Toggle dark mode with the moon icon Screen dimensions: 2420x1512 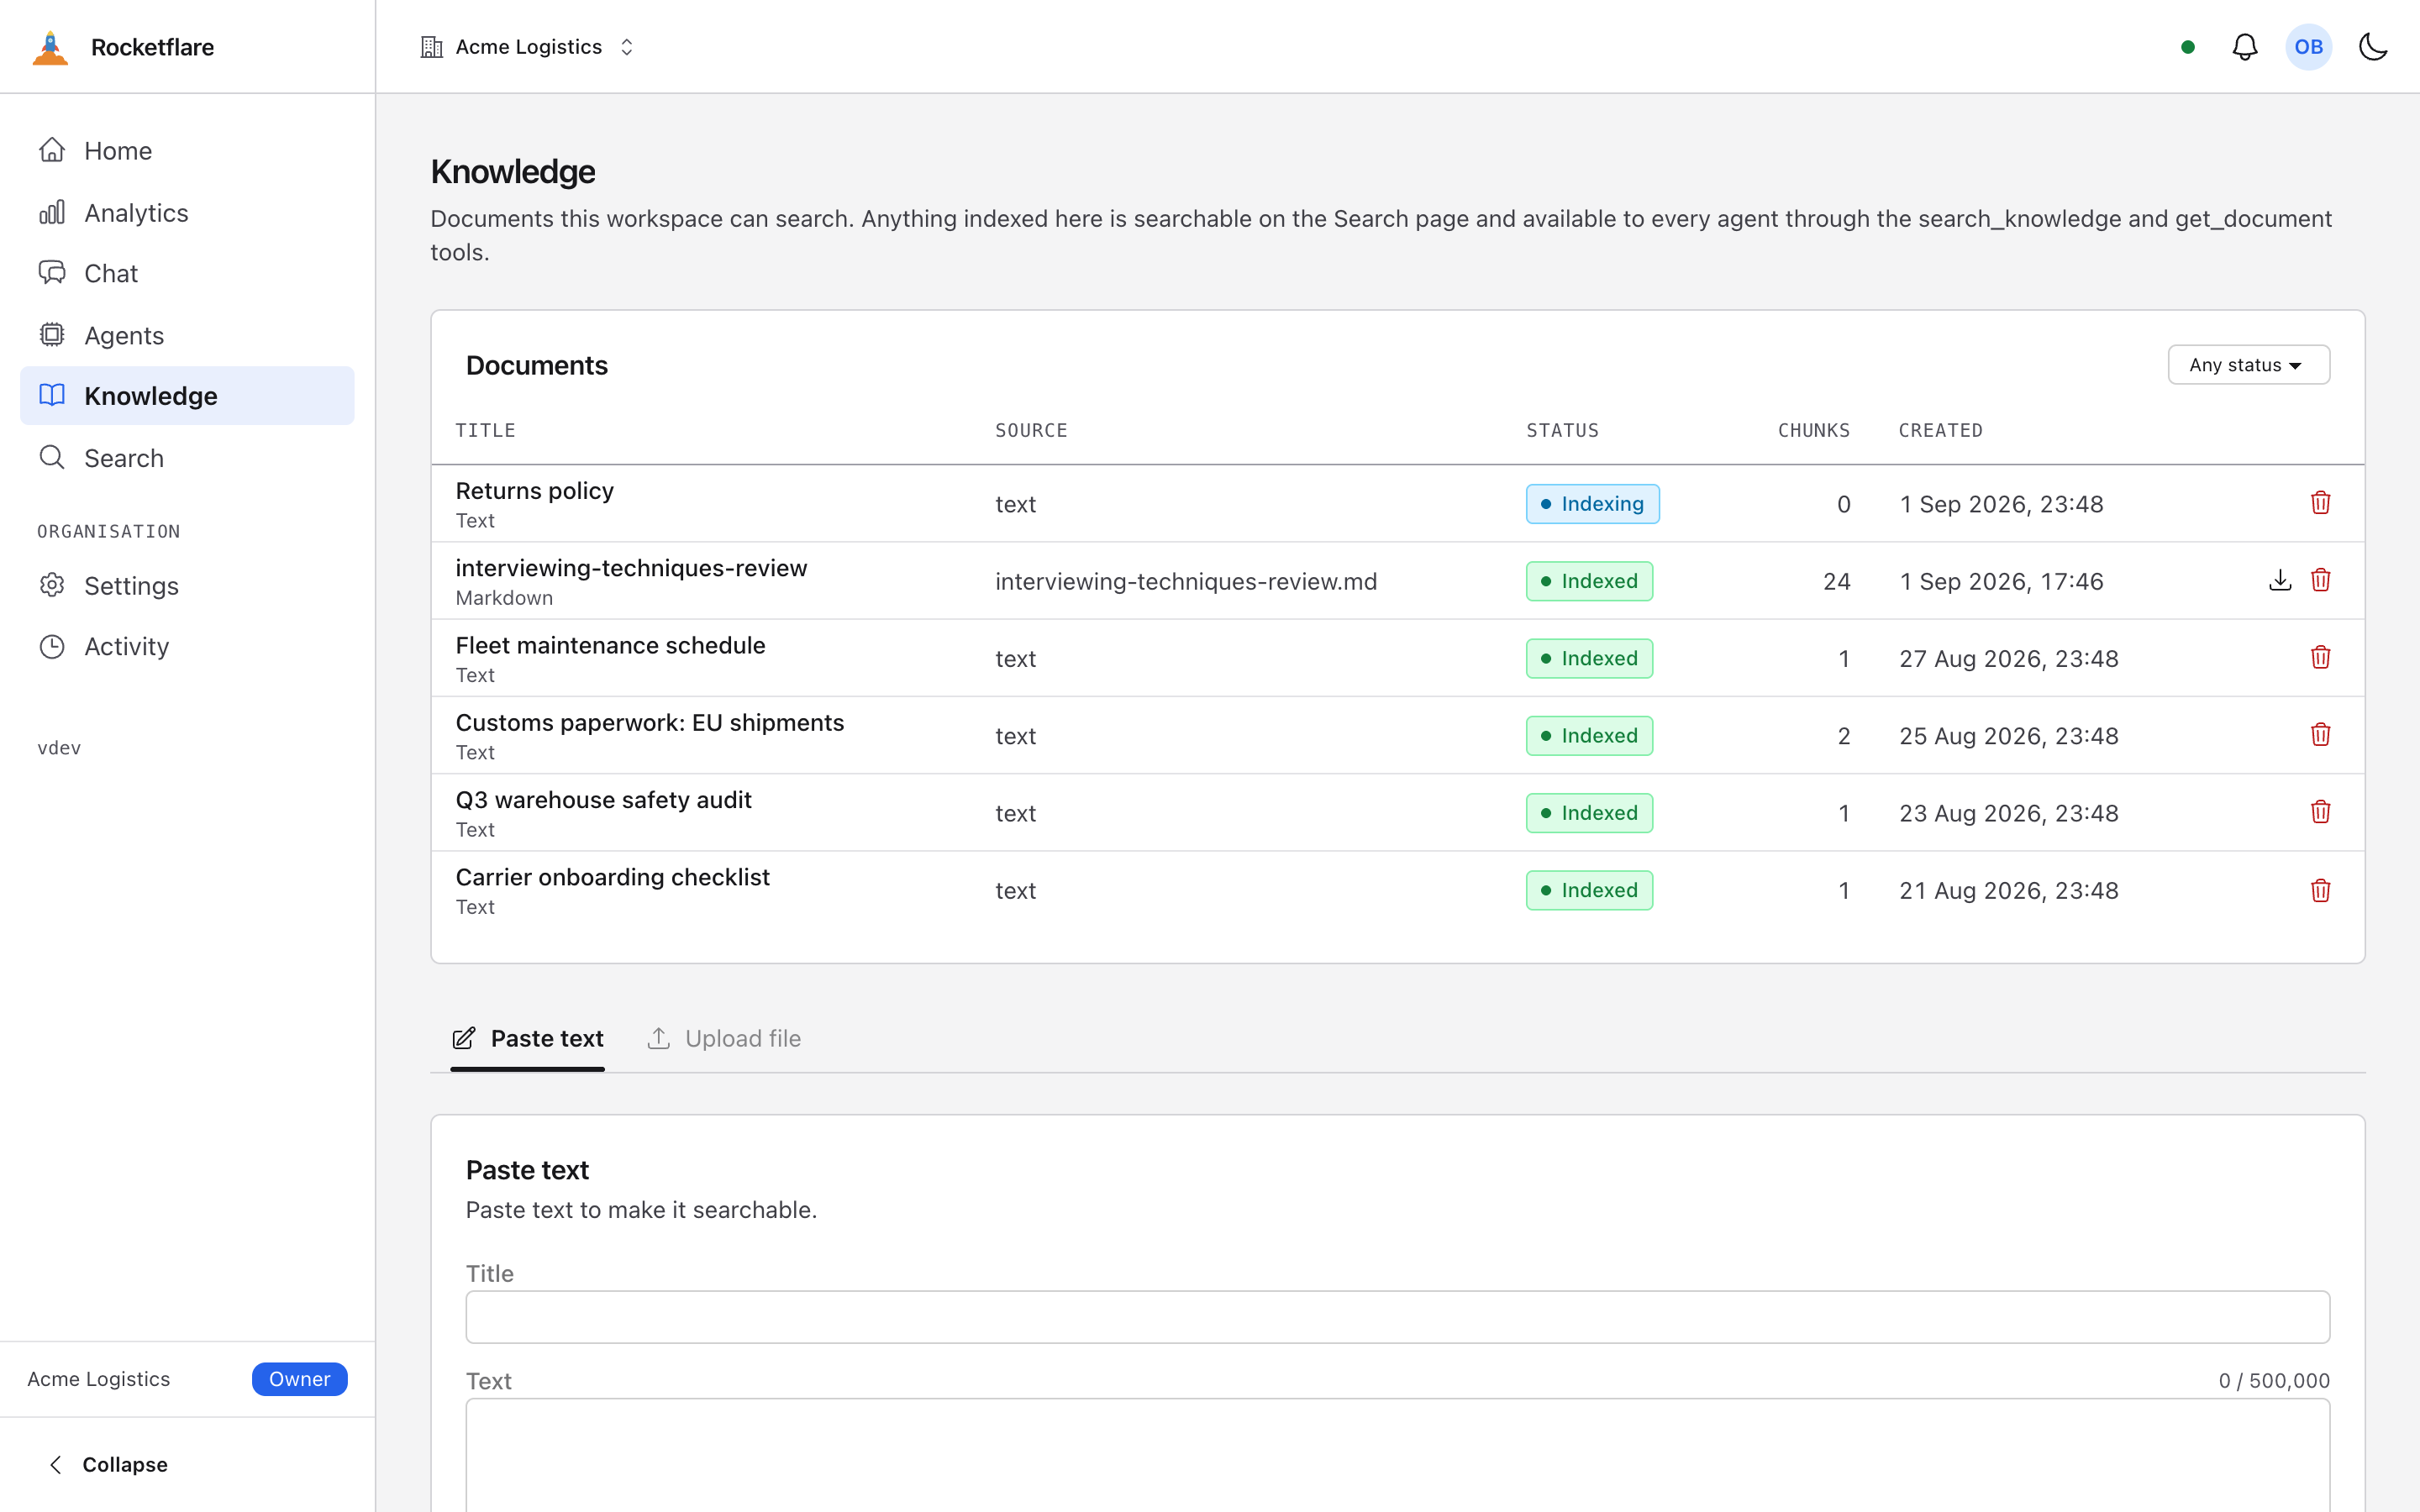click(2373, 47)
